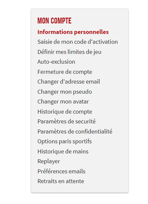Click Fermeture de compte
The width and height of the screenshot is (148, 204).
65,72
